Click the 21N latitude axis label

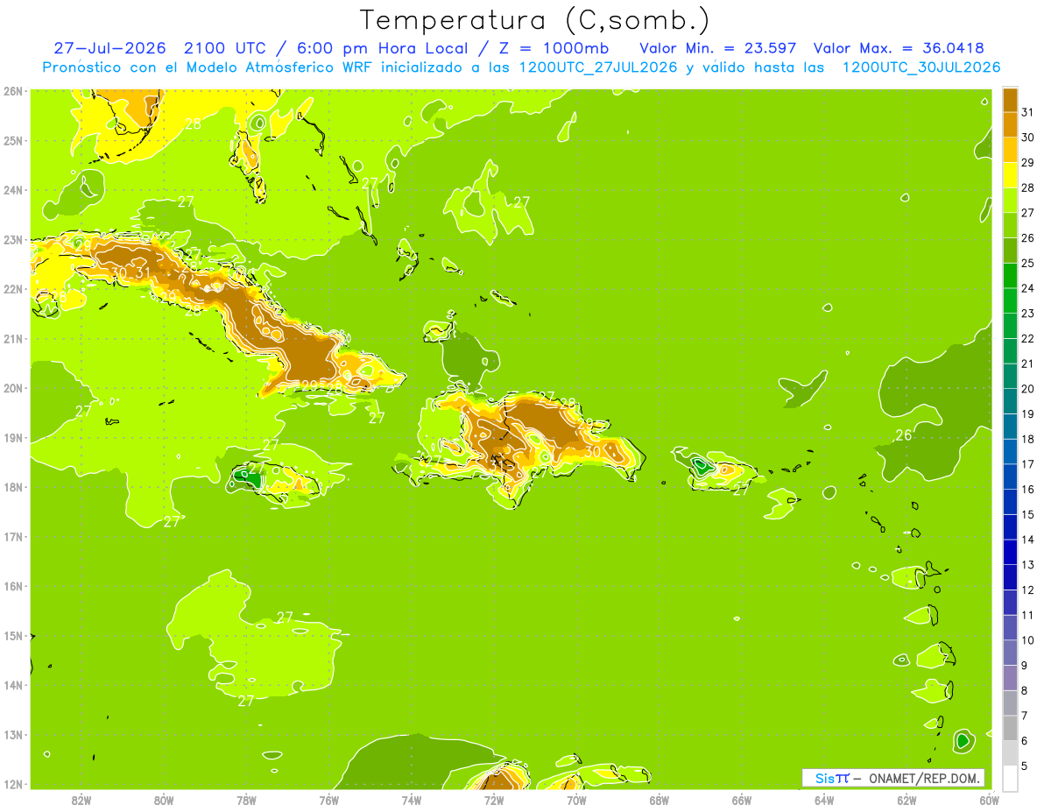coord(12,338)
